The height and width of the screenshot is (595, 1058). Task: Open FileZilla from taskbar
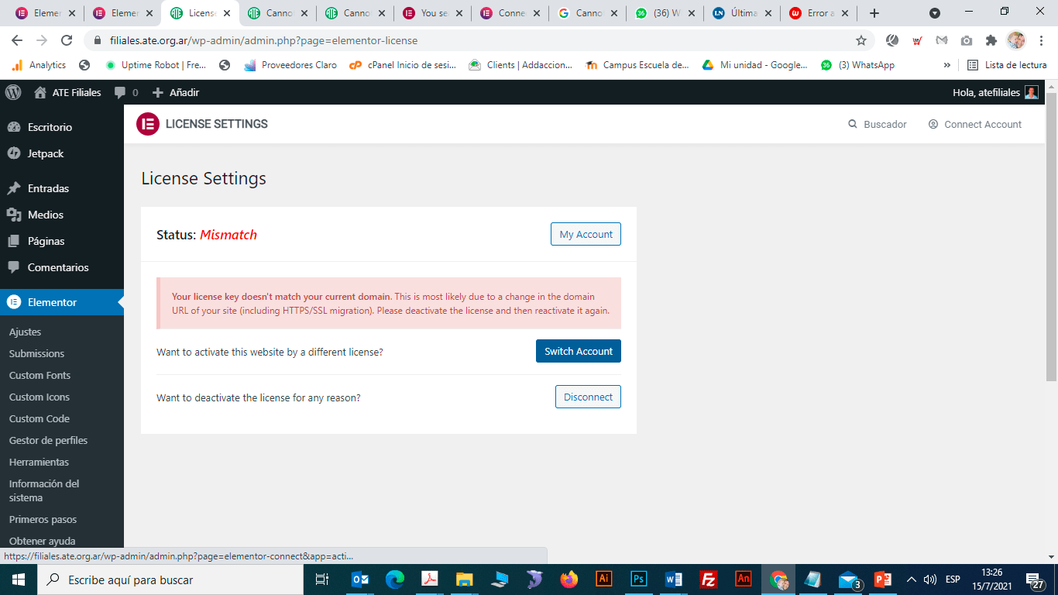pos(708,580)
